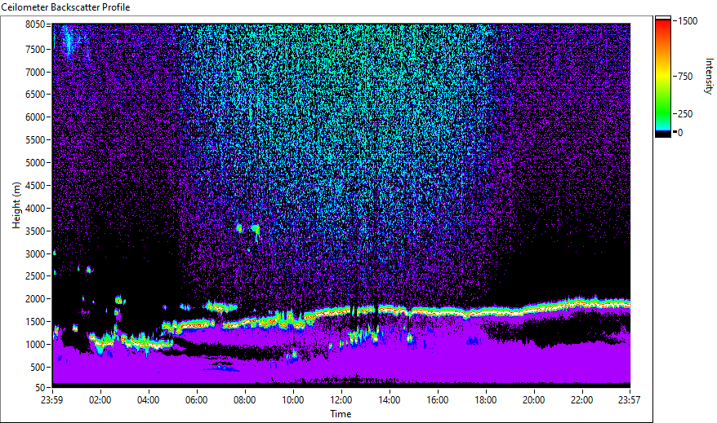Viewport: 717px width, 423px height.
Task: Select the 6000 height axis value
Action: (x=35, y=117)
